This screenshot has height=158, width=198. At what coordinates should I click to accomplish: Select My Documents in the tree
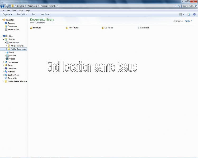tap(16, 46)
